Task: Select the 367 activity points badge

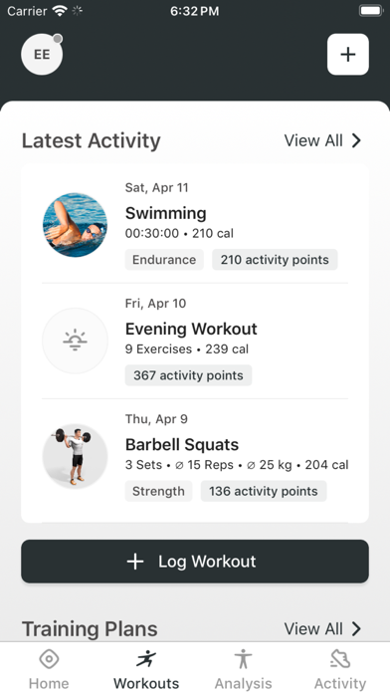Action: point(188,375)
